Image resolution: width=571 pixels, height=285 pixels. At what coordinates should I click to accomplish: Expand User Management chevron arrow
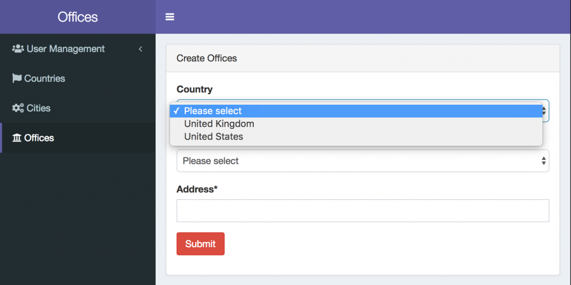(141, 49)
